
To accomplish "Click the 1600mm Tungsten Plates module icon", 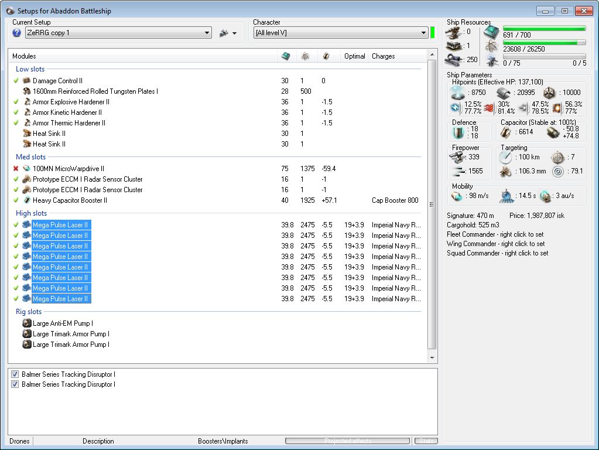I will click(x=26, y=91).
